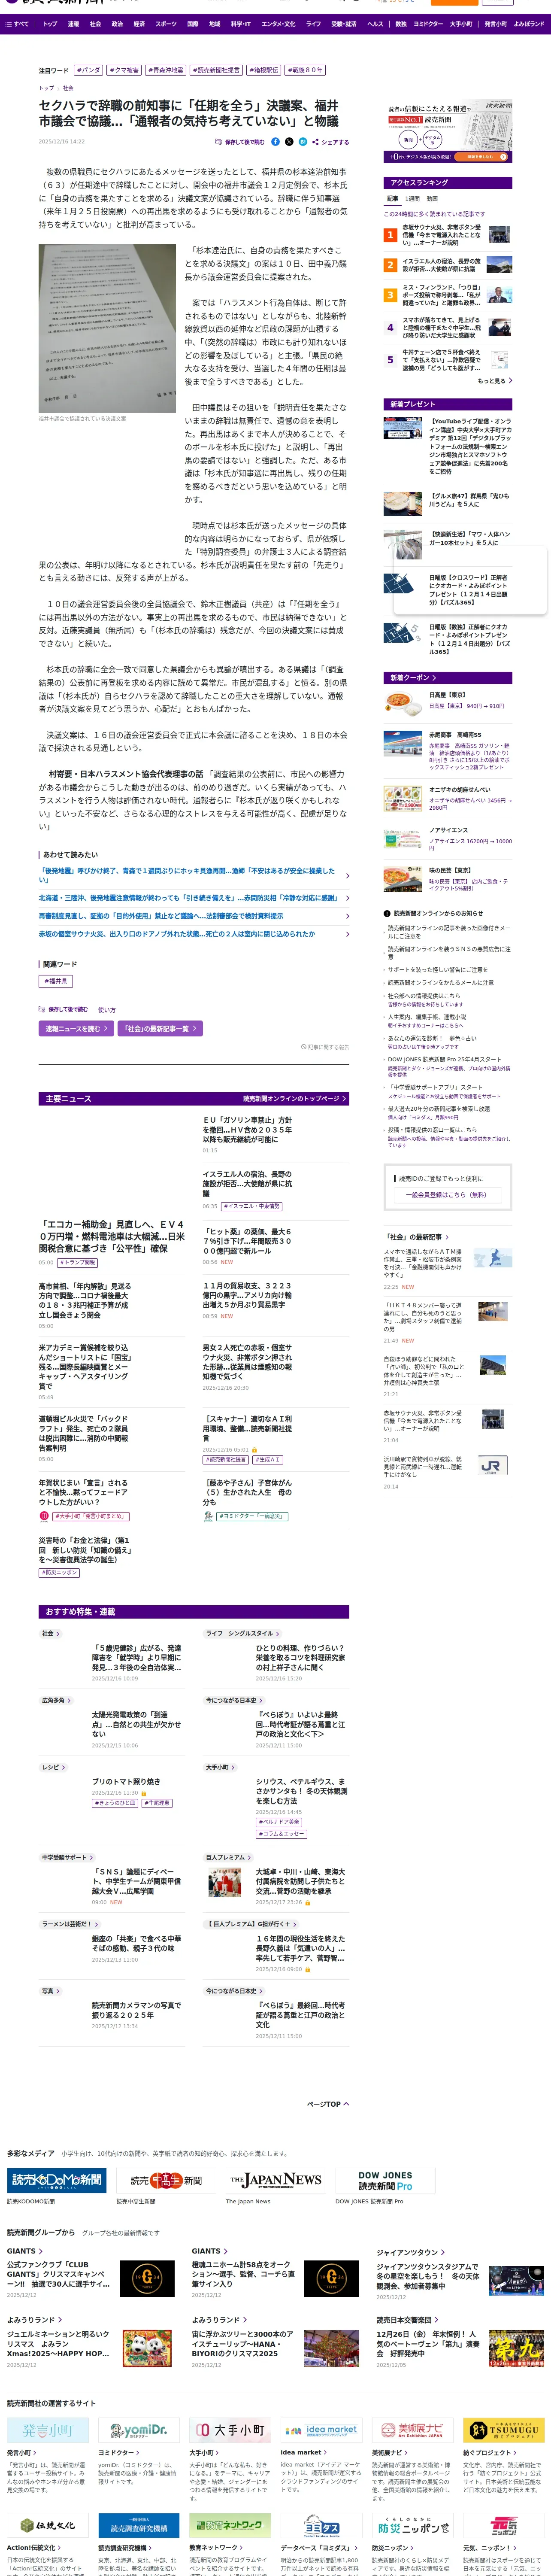This screenshot has width=551, height=2576.
Task: Open the すべて hamburger menu
Action: coord(17,23)
